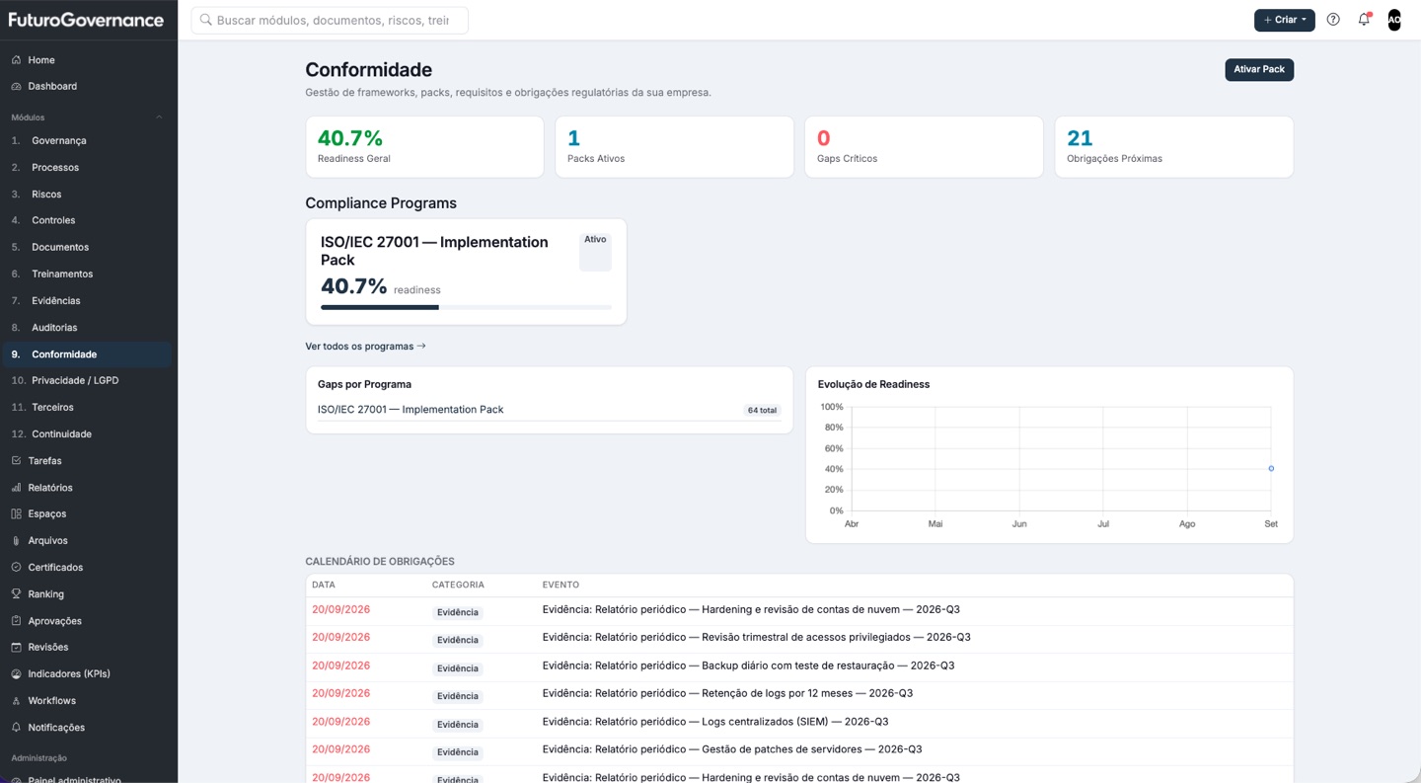Open the help question-mark icon
1421x783 pixels.
[1333, 20]
